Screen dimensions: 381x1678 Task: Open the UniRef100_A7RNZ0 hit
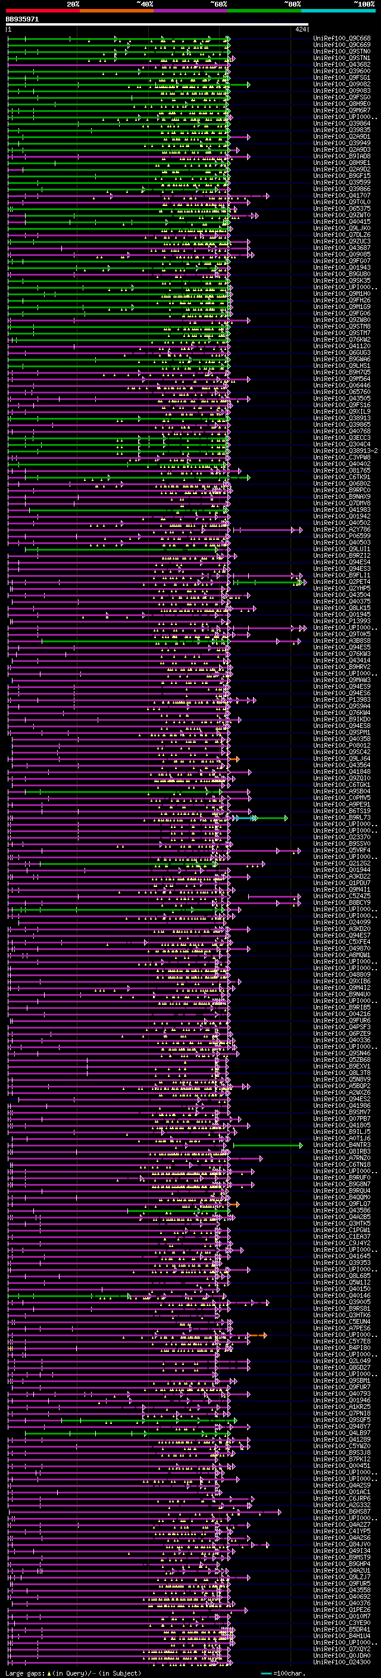[342, 1158]
